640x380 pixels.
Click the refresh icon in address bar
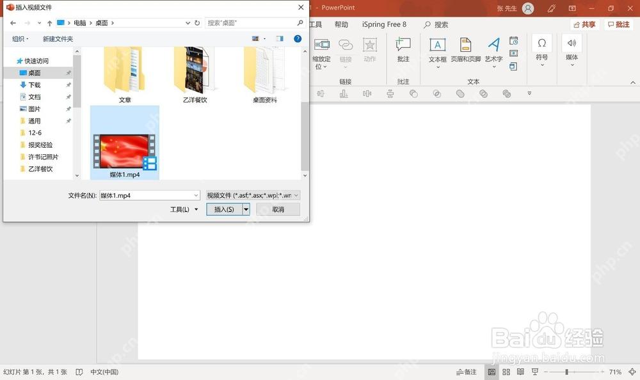click(197, 23)
